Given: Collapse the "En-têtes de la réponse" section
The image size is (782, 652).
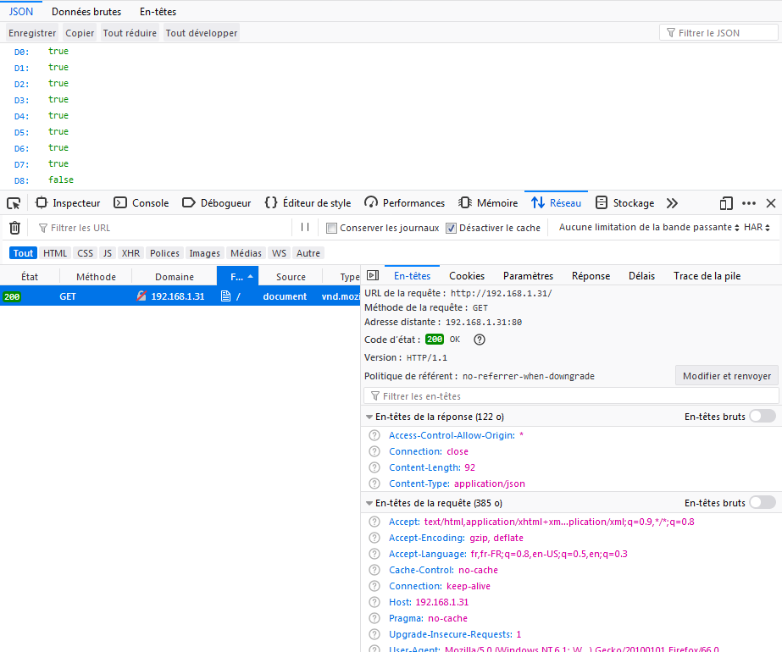Looking at the screenshot, I should (368, 415).
